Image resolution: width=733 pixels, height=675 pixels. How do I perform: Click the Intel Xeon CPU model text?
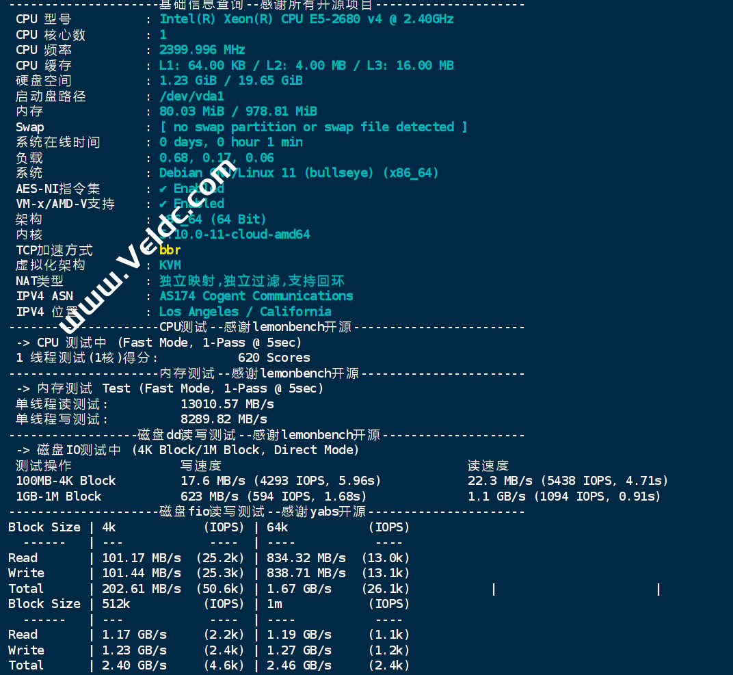click(x=306, y=19)
